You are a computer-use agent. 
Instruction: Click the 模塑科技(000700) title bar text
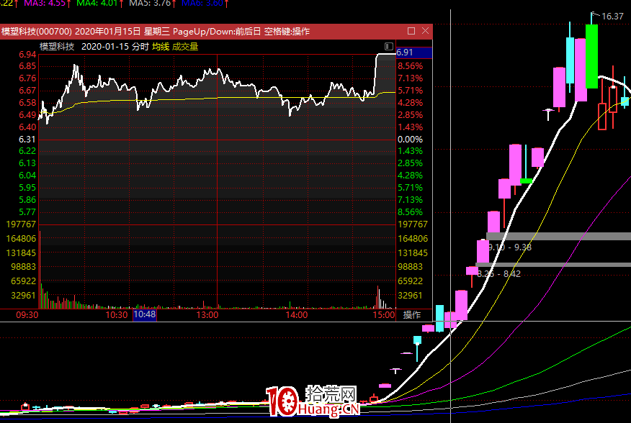36,32
